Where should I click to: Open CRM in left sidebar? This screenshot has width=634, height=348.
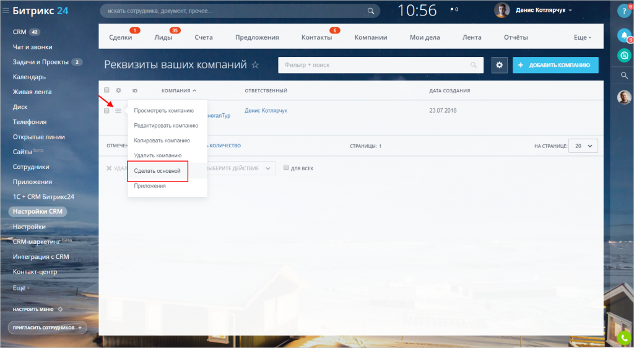19,32
